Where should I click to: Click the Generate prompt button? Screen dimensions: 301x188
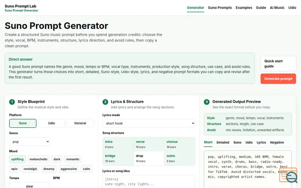(278, 79)
